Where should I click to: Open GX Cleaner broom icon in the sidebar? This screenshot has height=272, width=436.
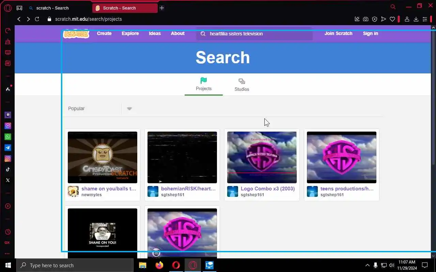coord(7,41)
